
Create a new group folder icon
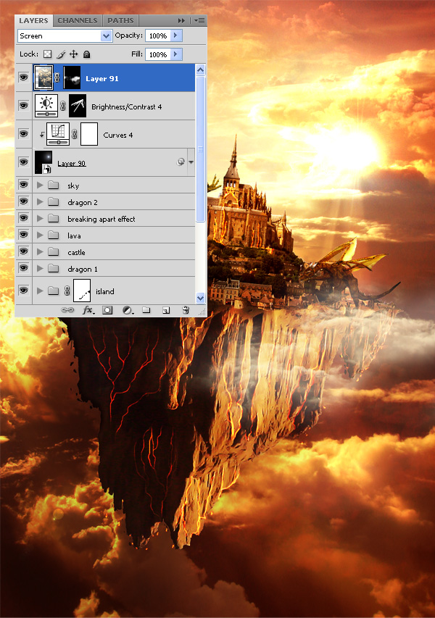tap(146, 310)
